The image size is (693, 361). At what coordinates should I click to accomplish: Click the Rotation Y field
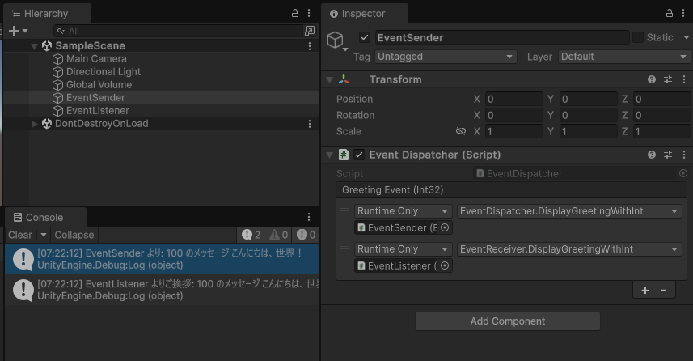click(x=588, y=116)
